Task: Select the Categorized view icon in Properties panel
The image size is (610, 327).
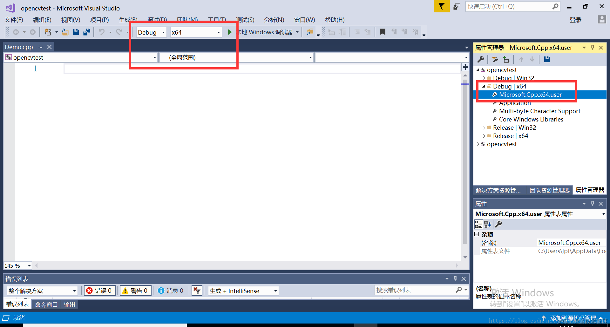Action: click(x=478, y=224)
